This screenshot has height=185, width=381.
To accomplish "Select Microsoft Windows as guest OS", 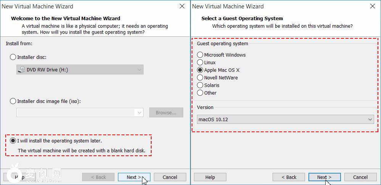I will coord(200,55).
